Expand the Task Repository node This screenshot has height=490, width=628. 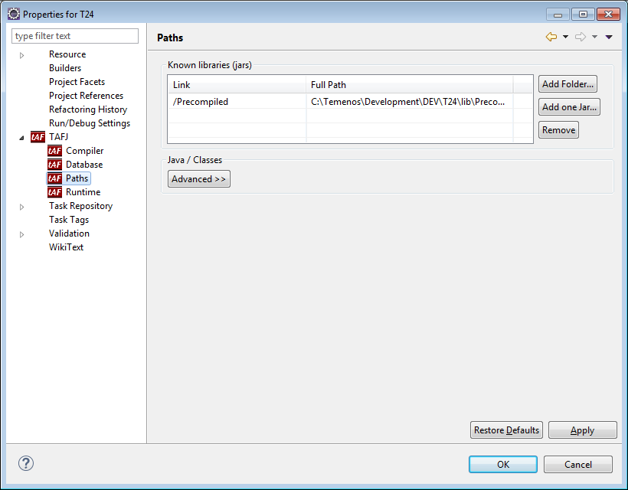[x=22, y=207]
